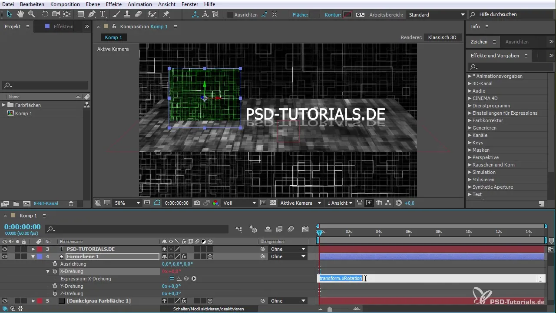Open parent dropdown Ohne for Formebene 1
556x313 pixels.
coord(288,256)
